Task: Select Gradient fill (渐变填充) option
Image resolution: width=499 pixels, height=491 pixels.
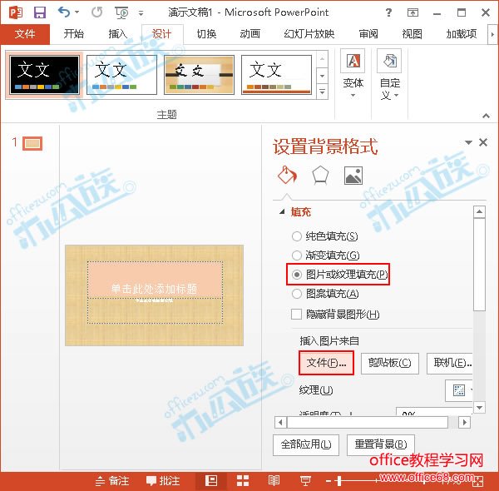Action: [325, 255]
